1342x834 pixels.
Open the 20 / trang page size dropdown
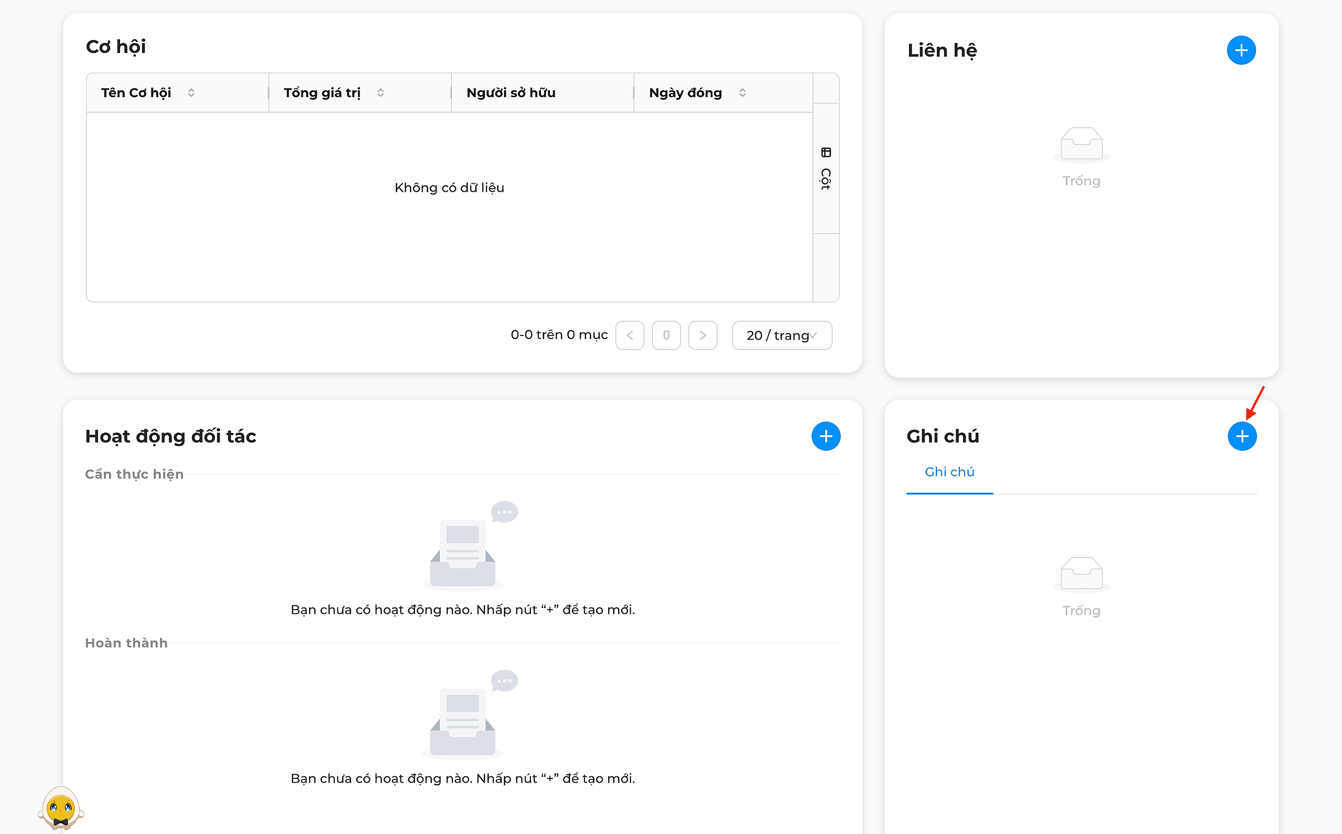tap(782, 335)
